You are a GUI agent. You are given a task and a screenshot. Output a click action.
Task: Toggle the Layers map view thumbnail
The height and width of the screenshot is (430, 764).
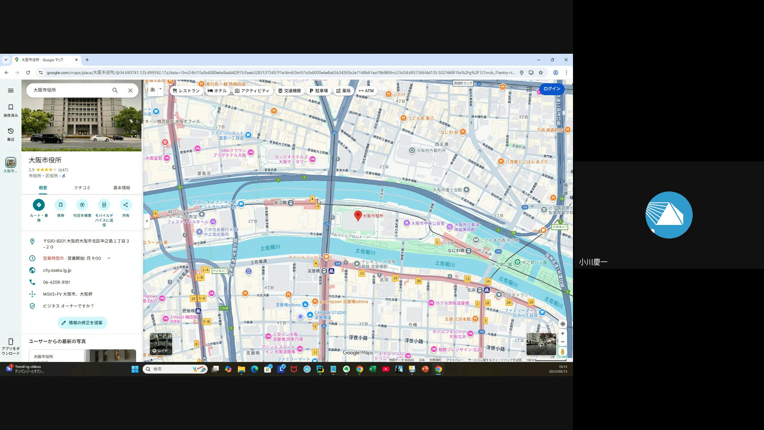[161, 344]
